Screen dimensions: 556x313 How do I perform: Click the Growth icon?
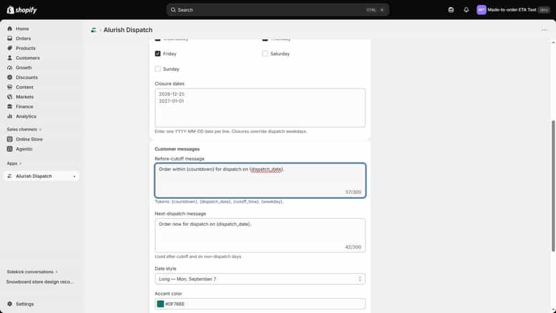(9, 68)
